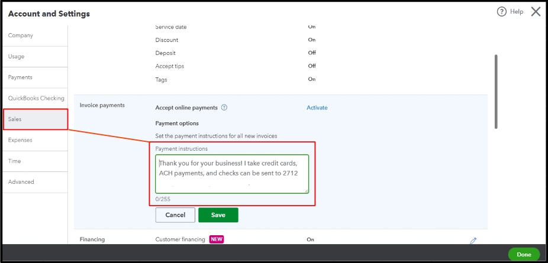Select the Sales tab
The image size is (548, 263).
(15, 119)
